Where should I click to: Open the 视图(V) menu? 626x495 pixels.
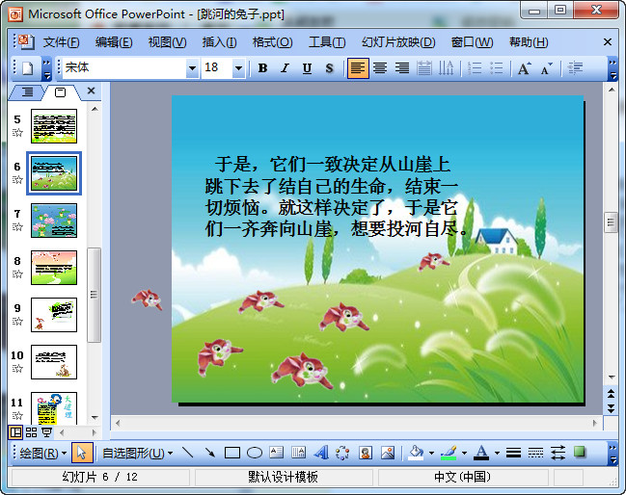click(x=167, y=41)
